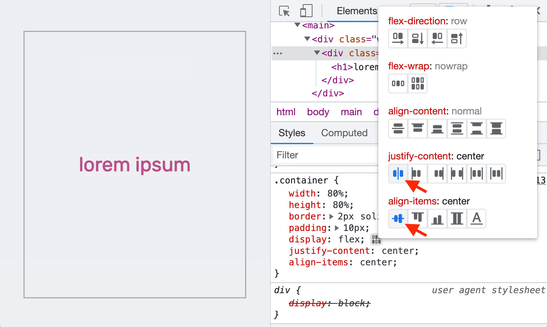Switch to the Computed tab
The width and height of the screenshot is (547, 327).
pos(344,133)
